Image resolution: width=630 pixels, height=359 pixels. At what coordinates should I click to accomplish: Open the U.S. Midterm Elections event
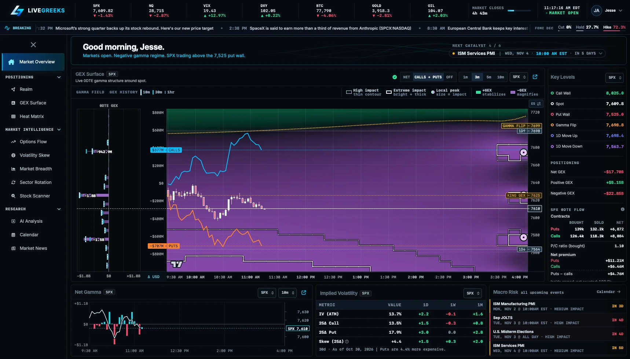[557, 334]
